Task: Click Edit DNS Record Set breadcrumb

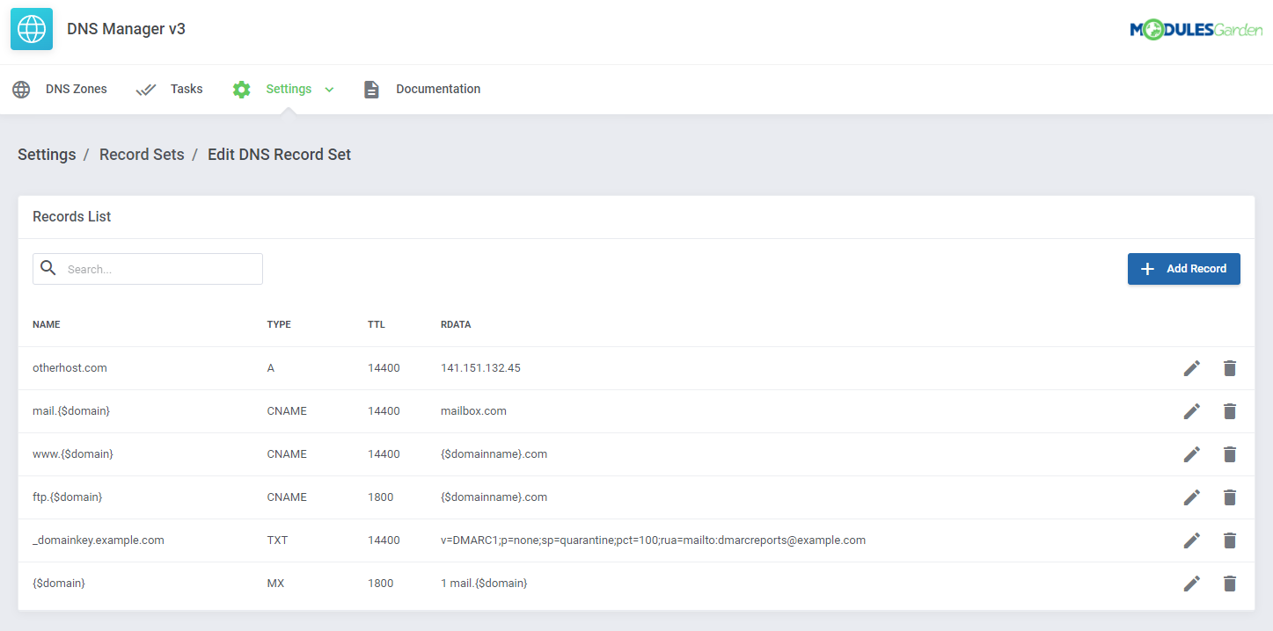Action: [279, 155]
